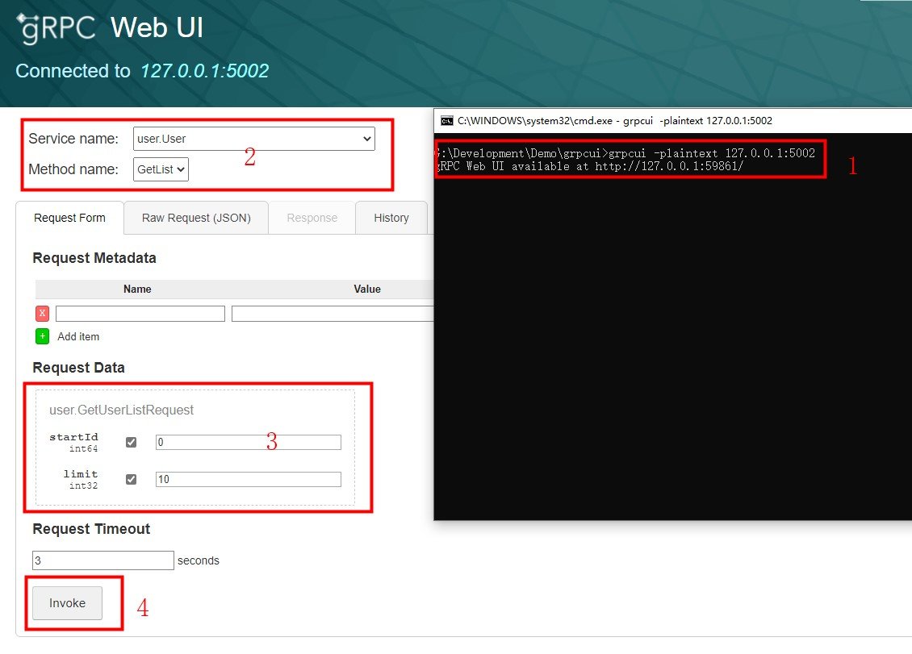Add metadata item with green plus icon
The image size is (912, 654).
[x=42, y=336]
